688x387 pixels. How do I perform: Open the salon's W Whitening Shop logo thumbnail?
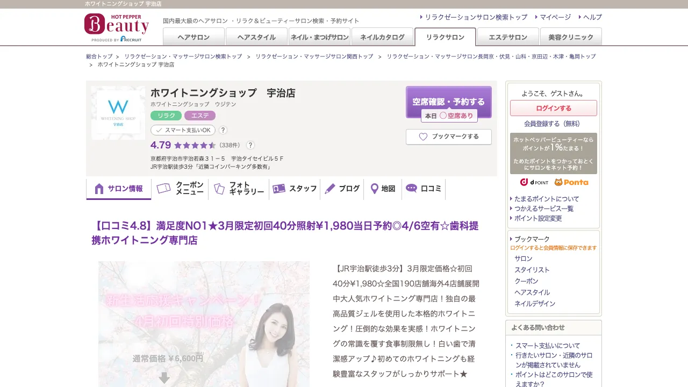(x=118, y=113)
